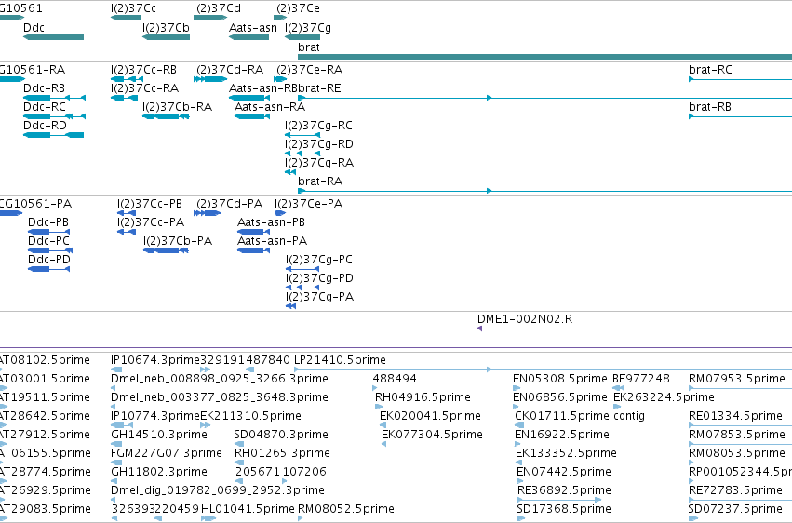
Task: Select the l(2)37Cc gene glyph
Action: coord(126,18)
